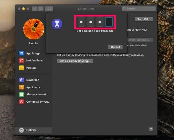Click the fourth empty passcode digit box
This screenshot has height=140, width=174.
[x=109, y=22]
